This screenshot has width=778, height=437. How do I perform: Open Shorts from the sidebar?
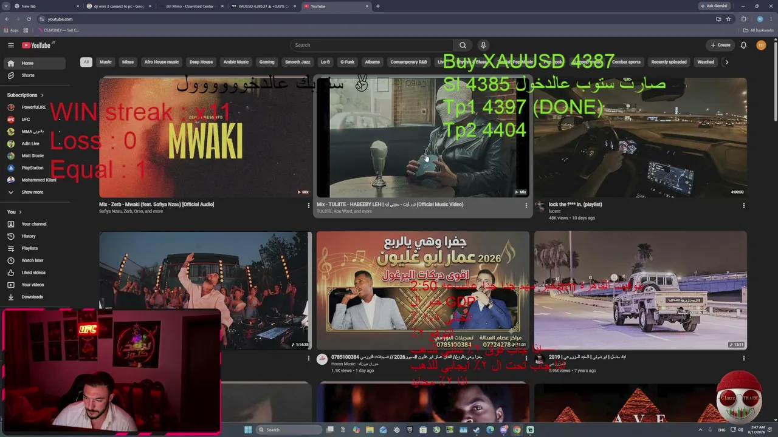tap(35, 75)
